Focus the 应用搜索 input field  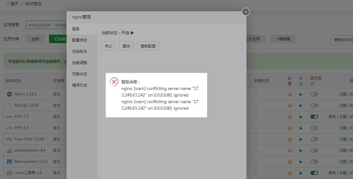click(x=46, y=25)
